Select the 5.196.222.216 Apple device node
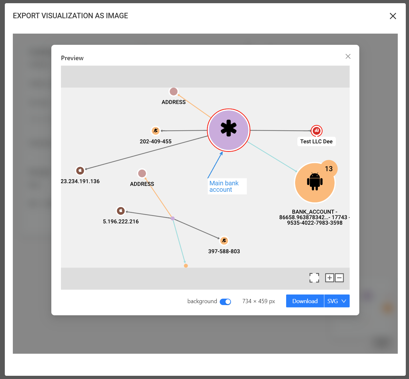Screen dimensions: 409x379 121,211
